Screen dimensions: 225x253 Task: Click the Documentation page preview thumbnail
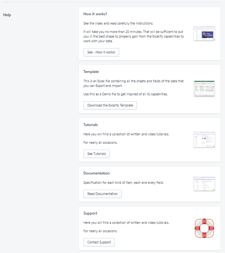click(x=204, y=184)
